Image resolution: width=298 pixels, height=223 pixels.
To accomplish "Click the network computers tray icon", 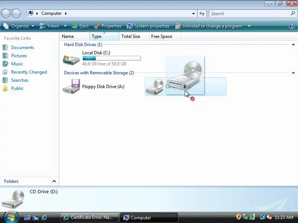I will 252,217.
